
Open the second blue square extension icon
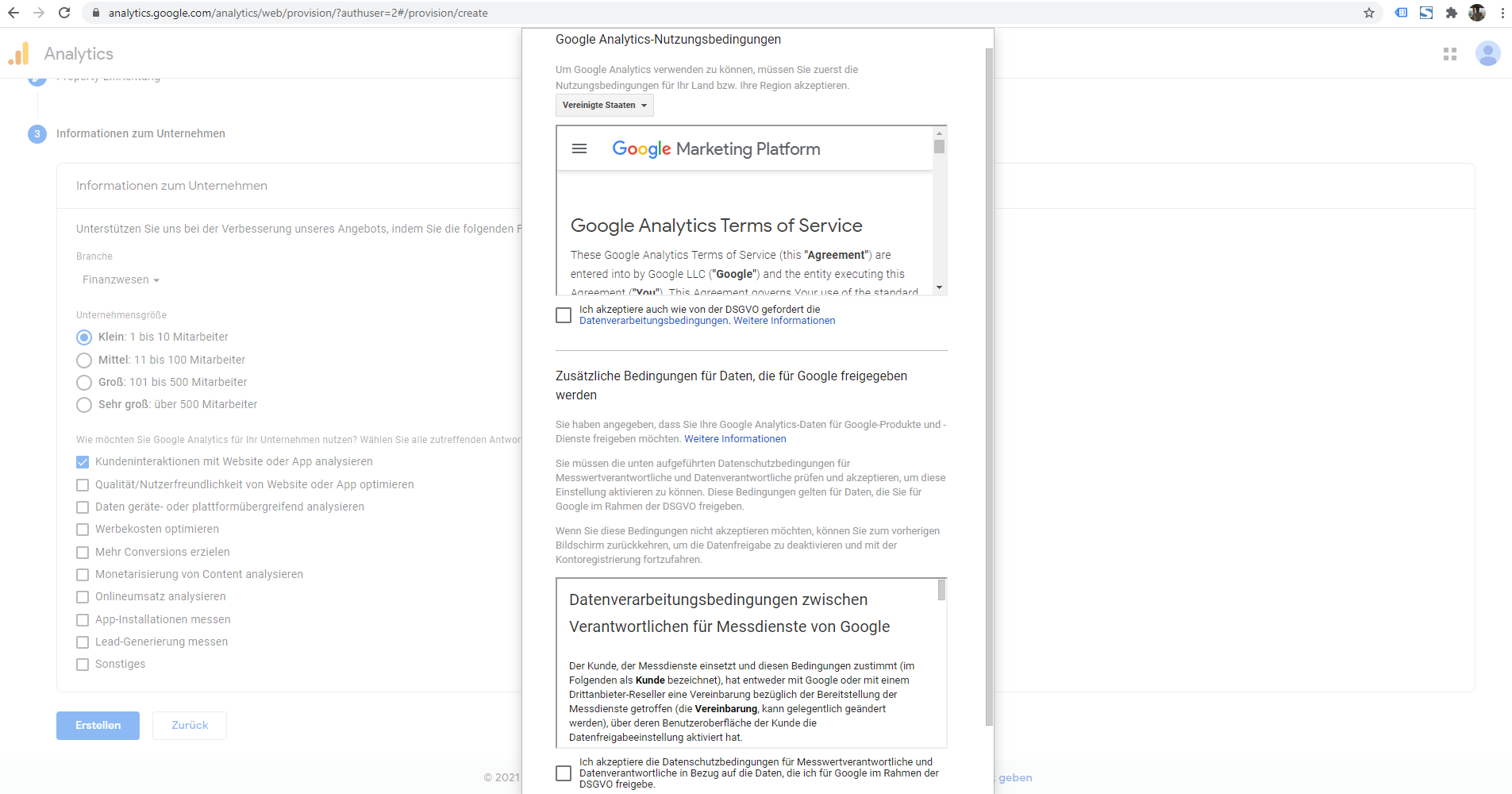point(1426,13)
